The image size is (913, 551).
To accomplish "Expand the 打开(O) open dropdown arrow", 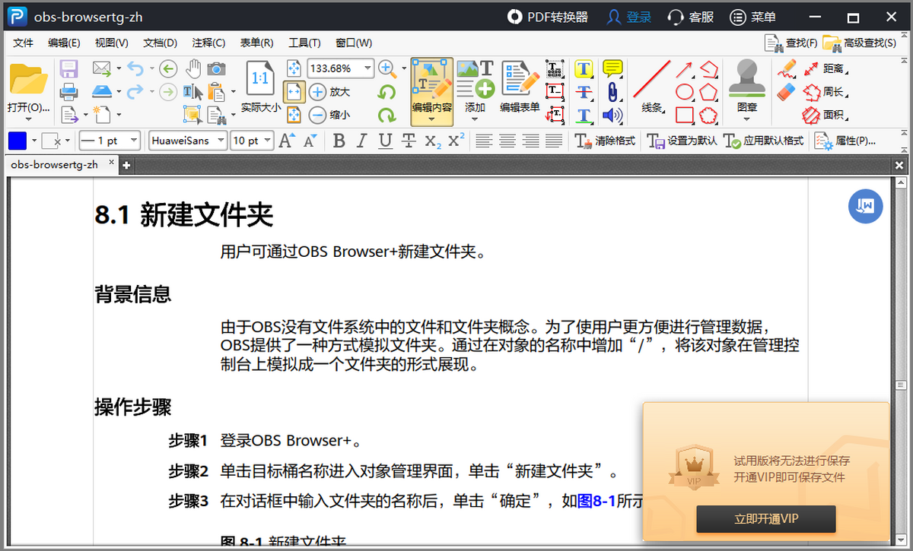I will [x=28, y=119].
